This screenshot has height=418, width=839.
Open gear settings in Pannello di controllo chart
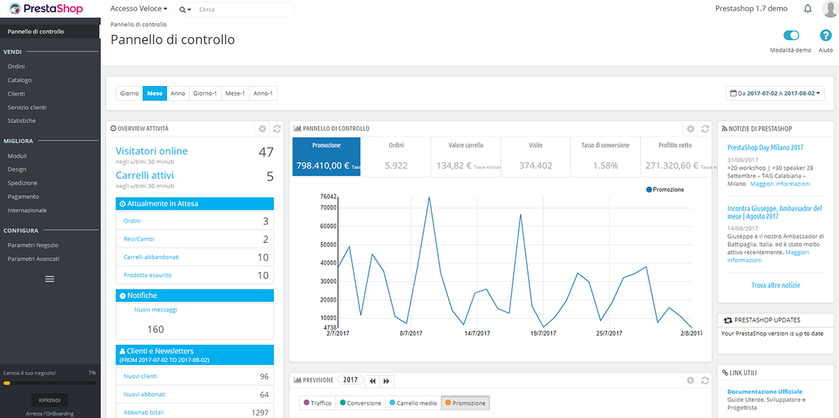[x=690, y=129]
